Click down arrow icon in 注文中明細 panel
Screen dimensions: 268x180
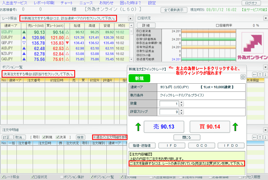pos(265,137)
